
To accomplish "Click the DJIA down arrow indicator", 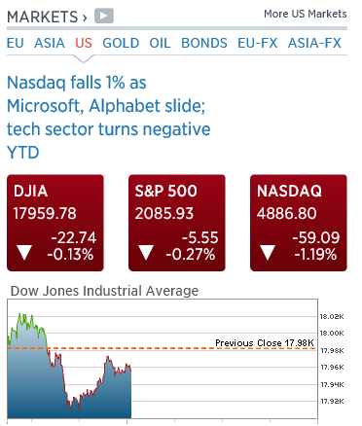I will pos(24,252).
